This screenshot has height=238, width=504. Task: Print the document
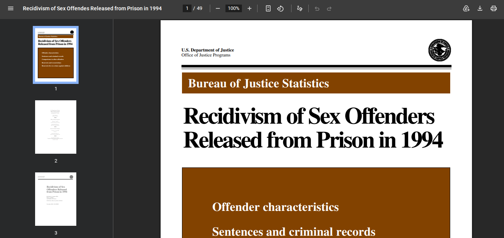(x=494, y=8)
